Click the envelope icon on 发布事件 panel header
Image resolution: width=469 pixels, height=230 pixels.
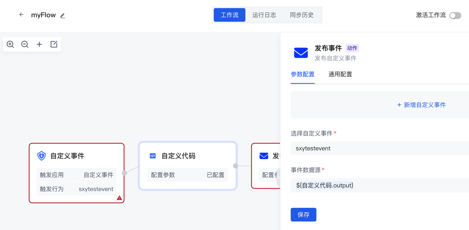tap(301, 53)
